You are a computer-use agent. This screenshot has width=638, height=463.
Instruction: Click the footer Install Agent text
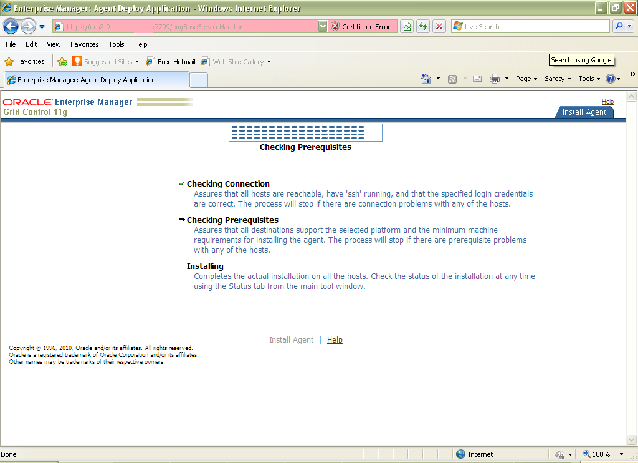292,340
